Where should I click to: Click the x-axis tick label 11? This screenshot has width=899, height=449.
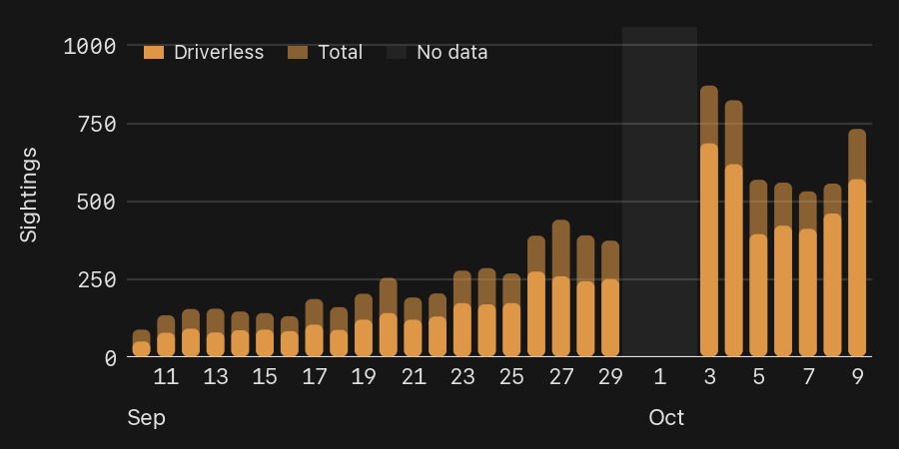tap(167, 377)
